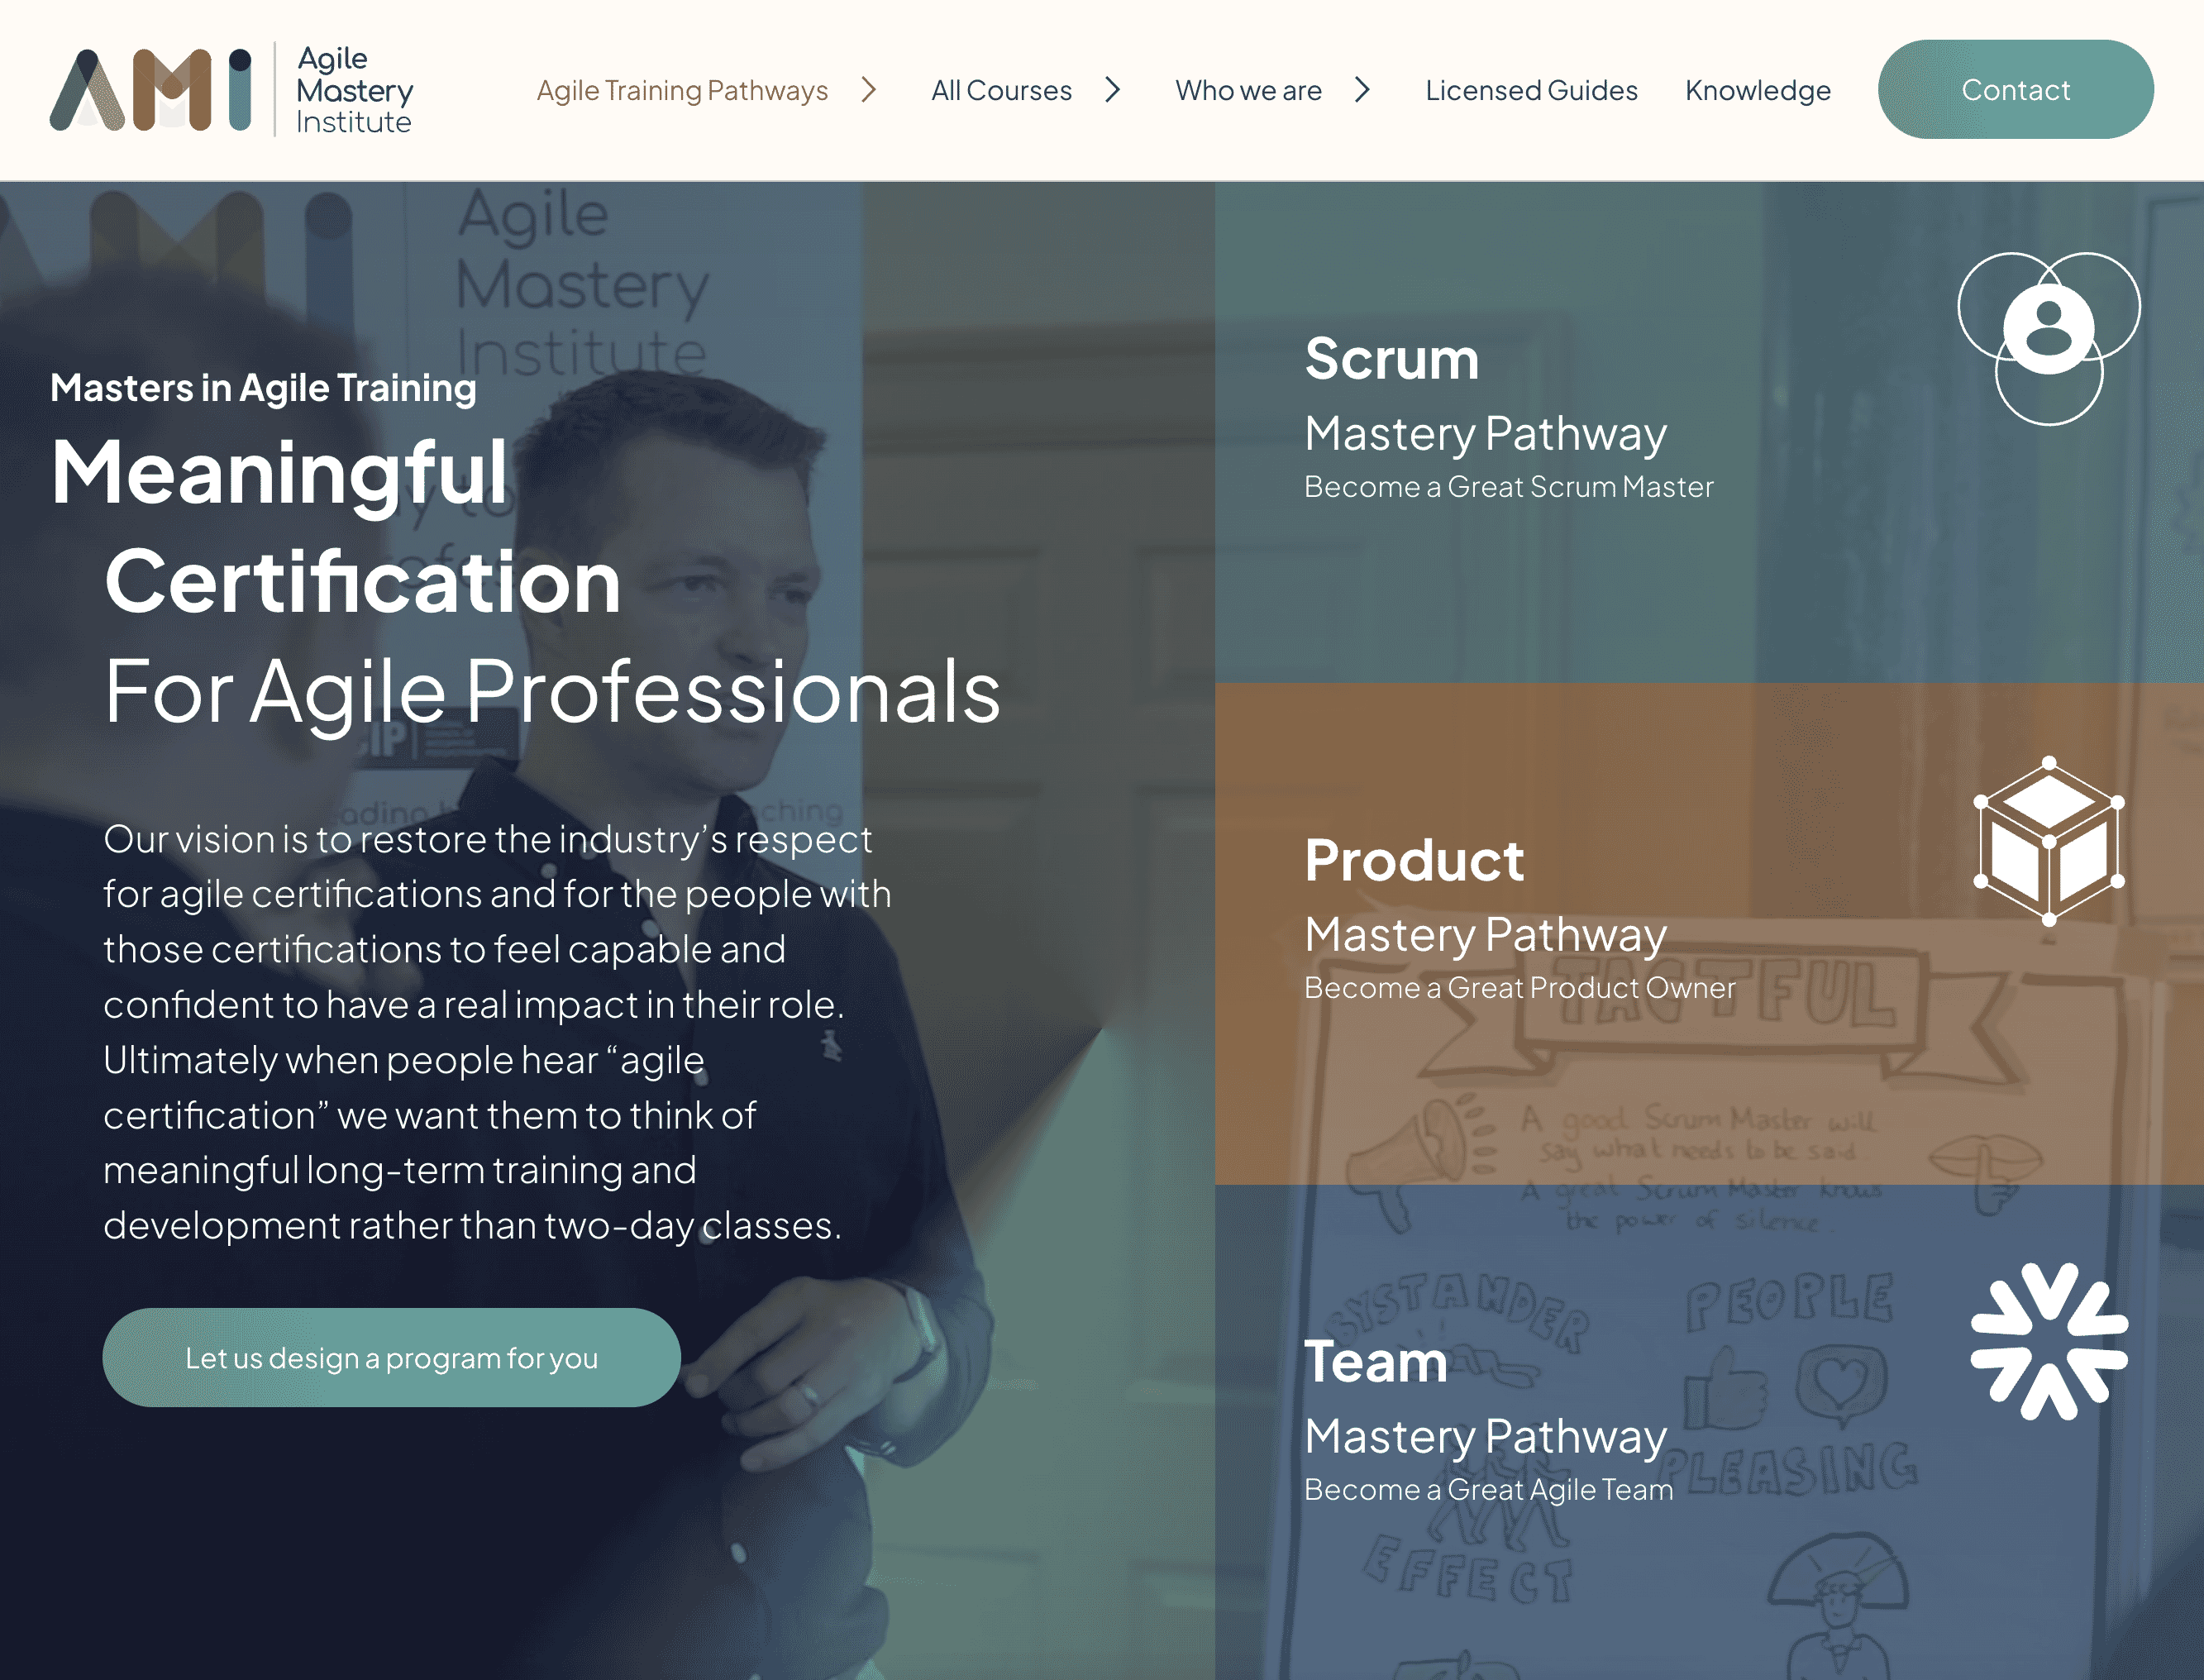Expand the Who we are chevron
The height and width of the screenshot is (1680, 2204).
(x=1362, y=90)
